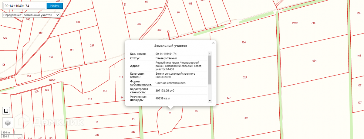Viewport: 364px width, 139px height.
Task: Click parcel 96 on the map
Action: (196, 111)
